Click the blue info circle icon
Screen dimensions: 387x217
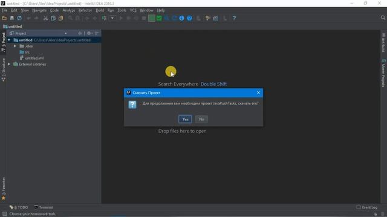[x=181, y=18]
